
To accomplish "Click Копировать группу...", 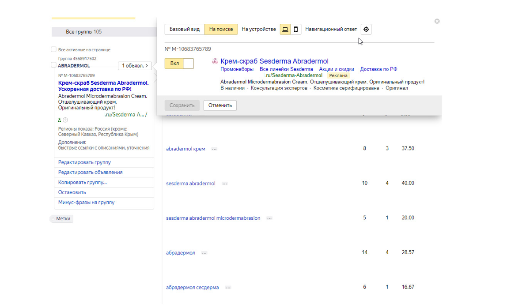I will (83, 182).
